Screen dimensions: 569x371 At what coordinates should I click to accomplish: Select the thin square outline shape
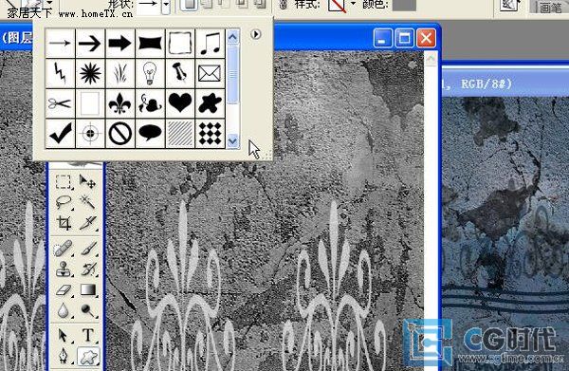point(90,103)
